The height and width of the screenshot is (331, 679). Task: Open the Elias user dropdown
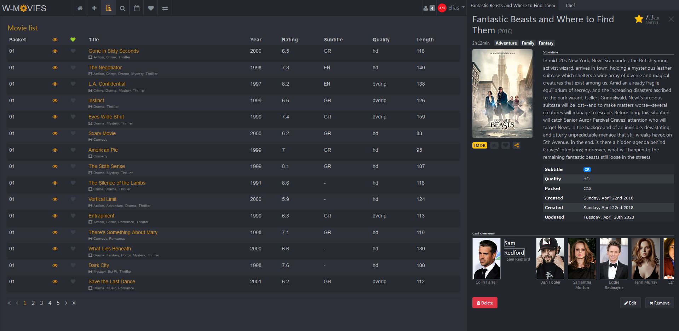[x=456, y=8]
